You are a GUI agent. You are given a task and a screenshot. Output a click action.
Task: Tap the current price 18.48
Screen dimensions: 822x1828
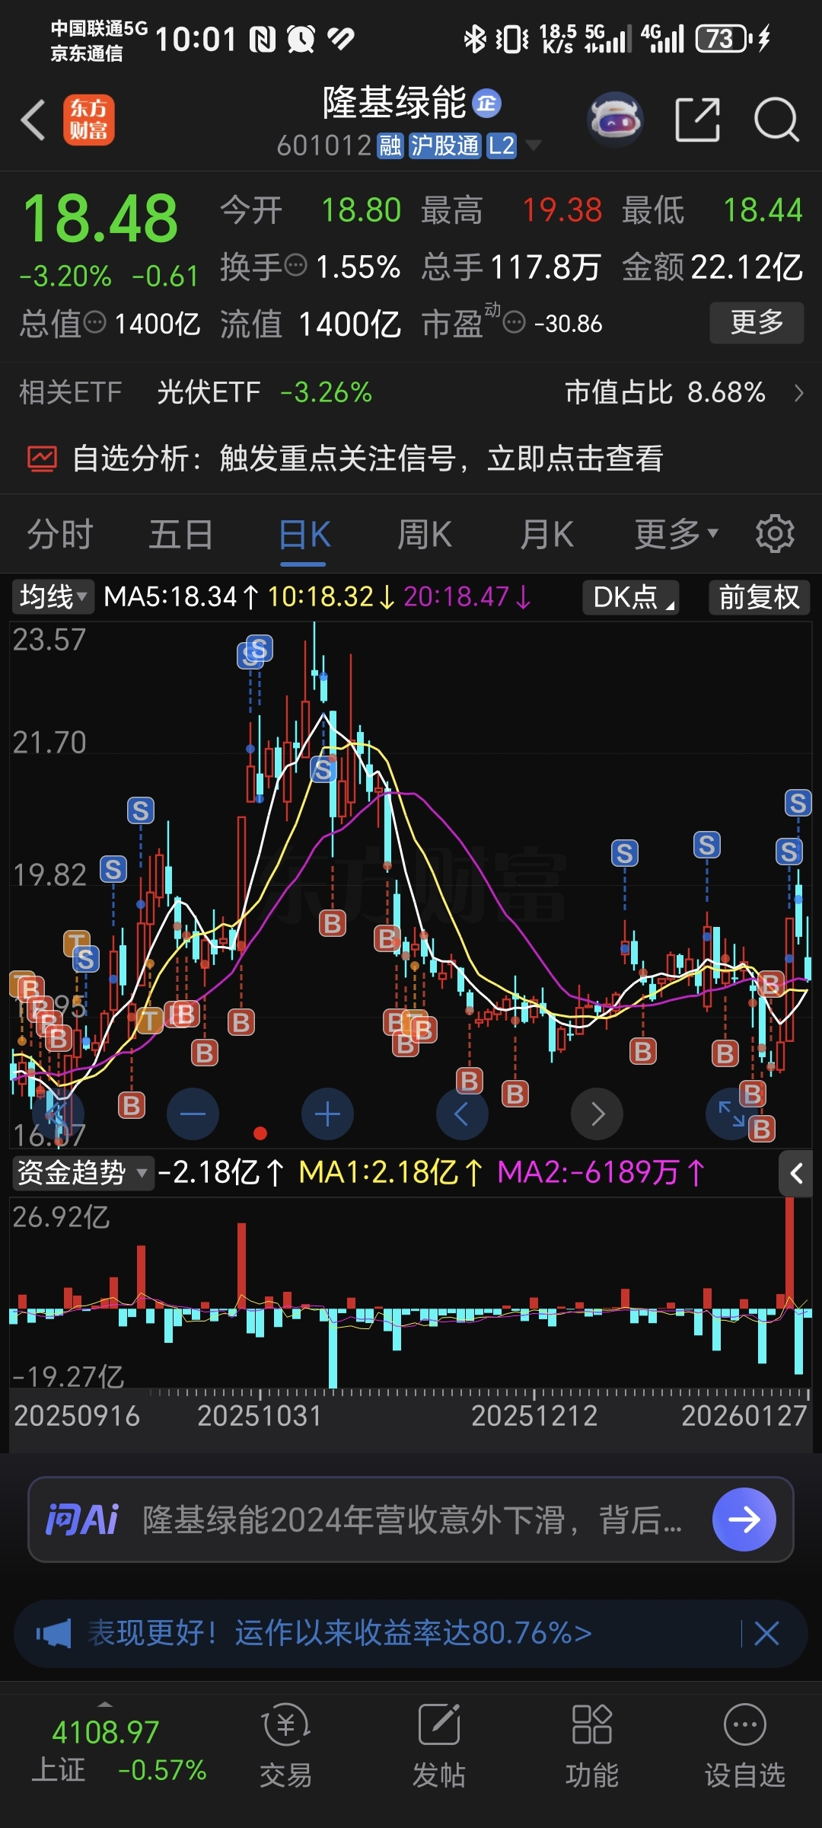click(x=100, y=219)
